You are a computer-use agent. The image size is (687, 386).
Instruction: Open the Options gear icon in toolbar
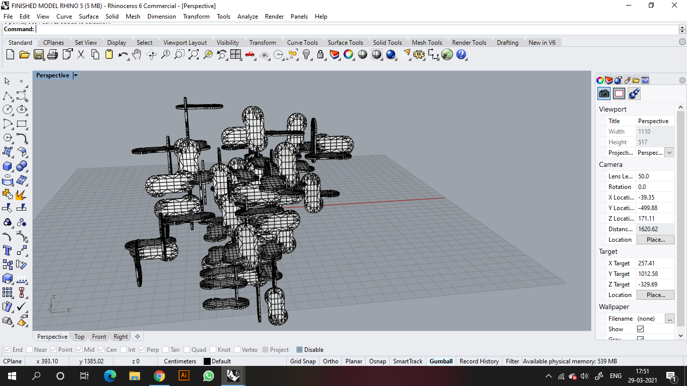click(419, 54)
